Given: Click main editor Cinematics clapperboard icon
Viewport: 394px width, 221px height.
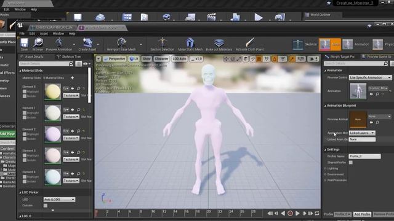Looking at the screenshot, I should [211, 17].
